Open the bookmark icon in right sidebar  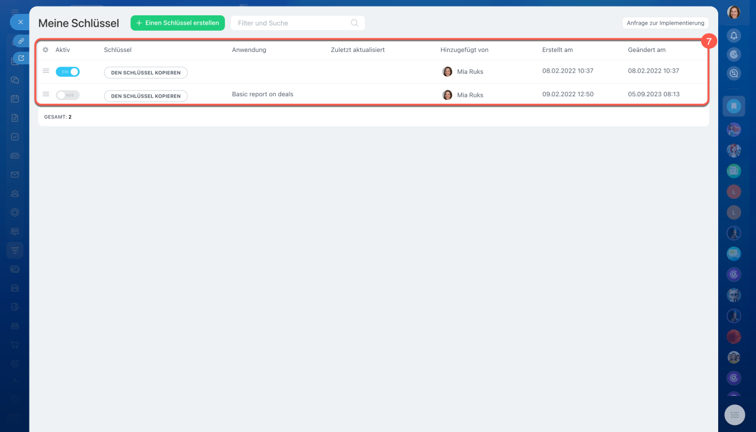coord(734,106)
